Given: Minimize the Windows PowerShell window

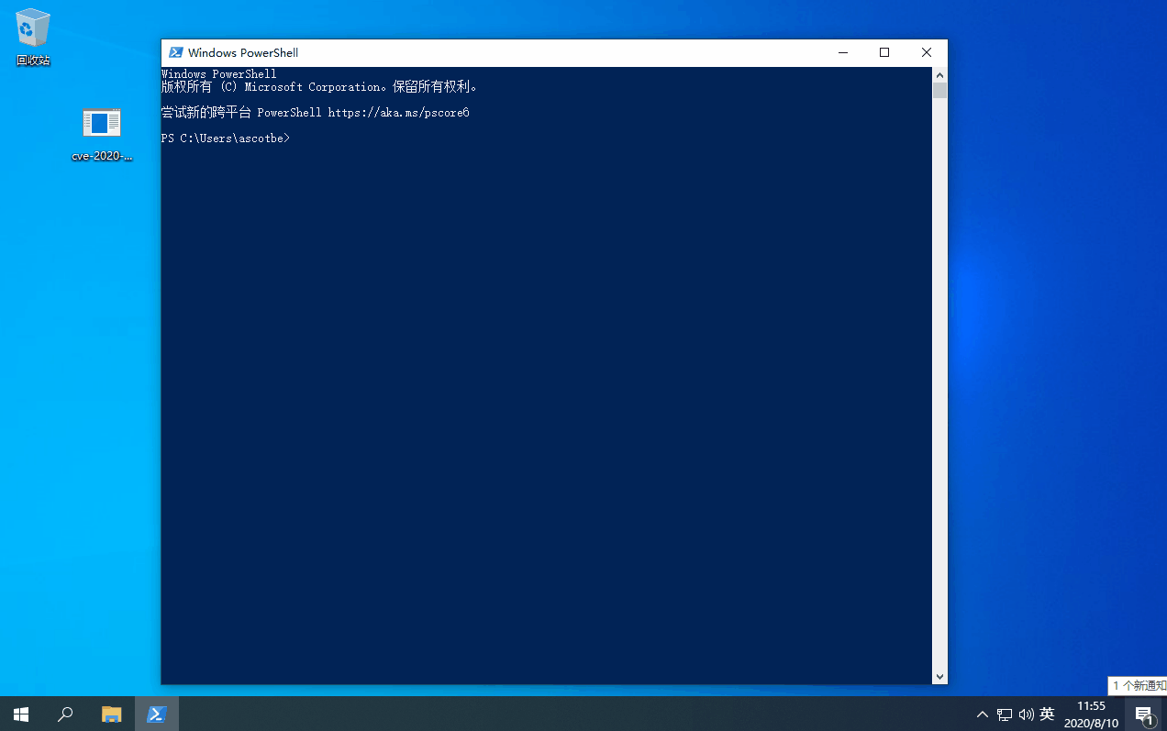Looking at the screenshot, I should [842, 53].
